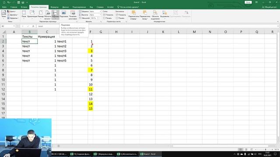280x157 pixels.
Task: Click Select All corner of the sheet
Action: (x=3, y=32)
